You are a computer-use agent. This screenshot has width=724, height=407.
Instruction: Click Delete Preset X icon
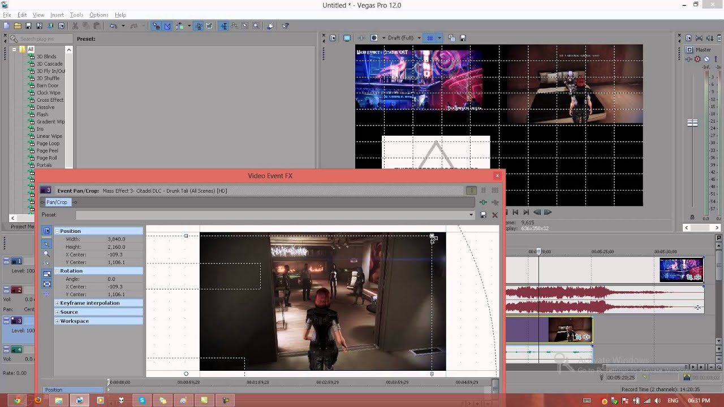click(x=495, y=215)
